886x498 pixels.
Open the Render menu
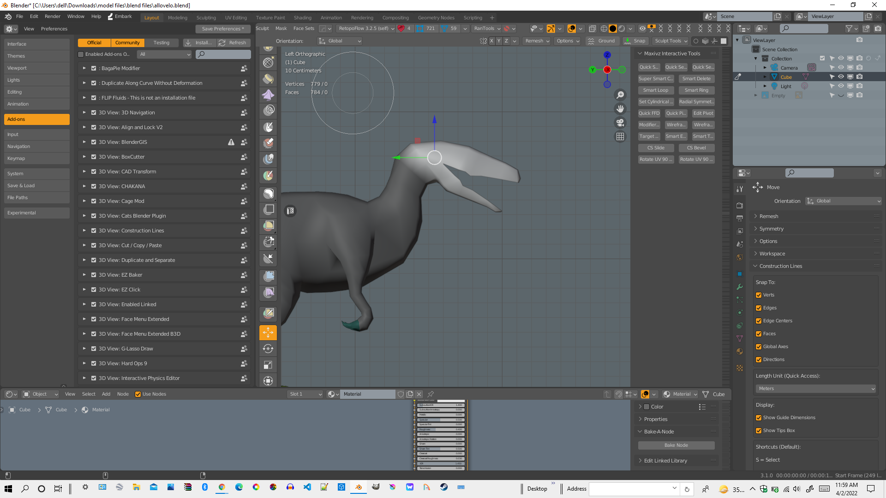click(53, 17)
